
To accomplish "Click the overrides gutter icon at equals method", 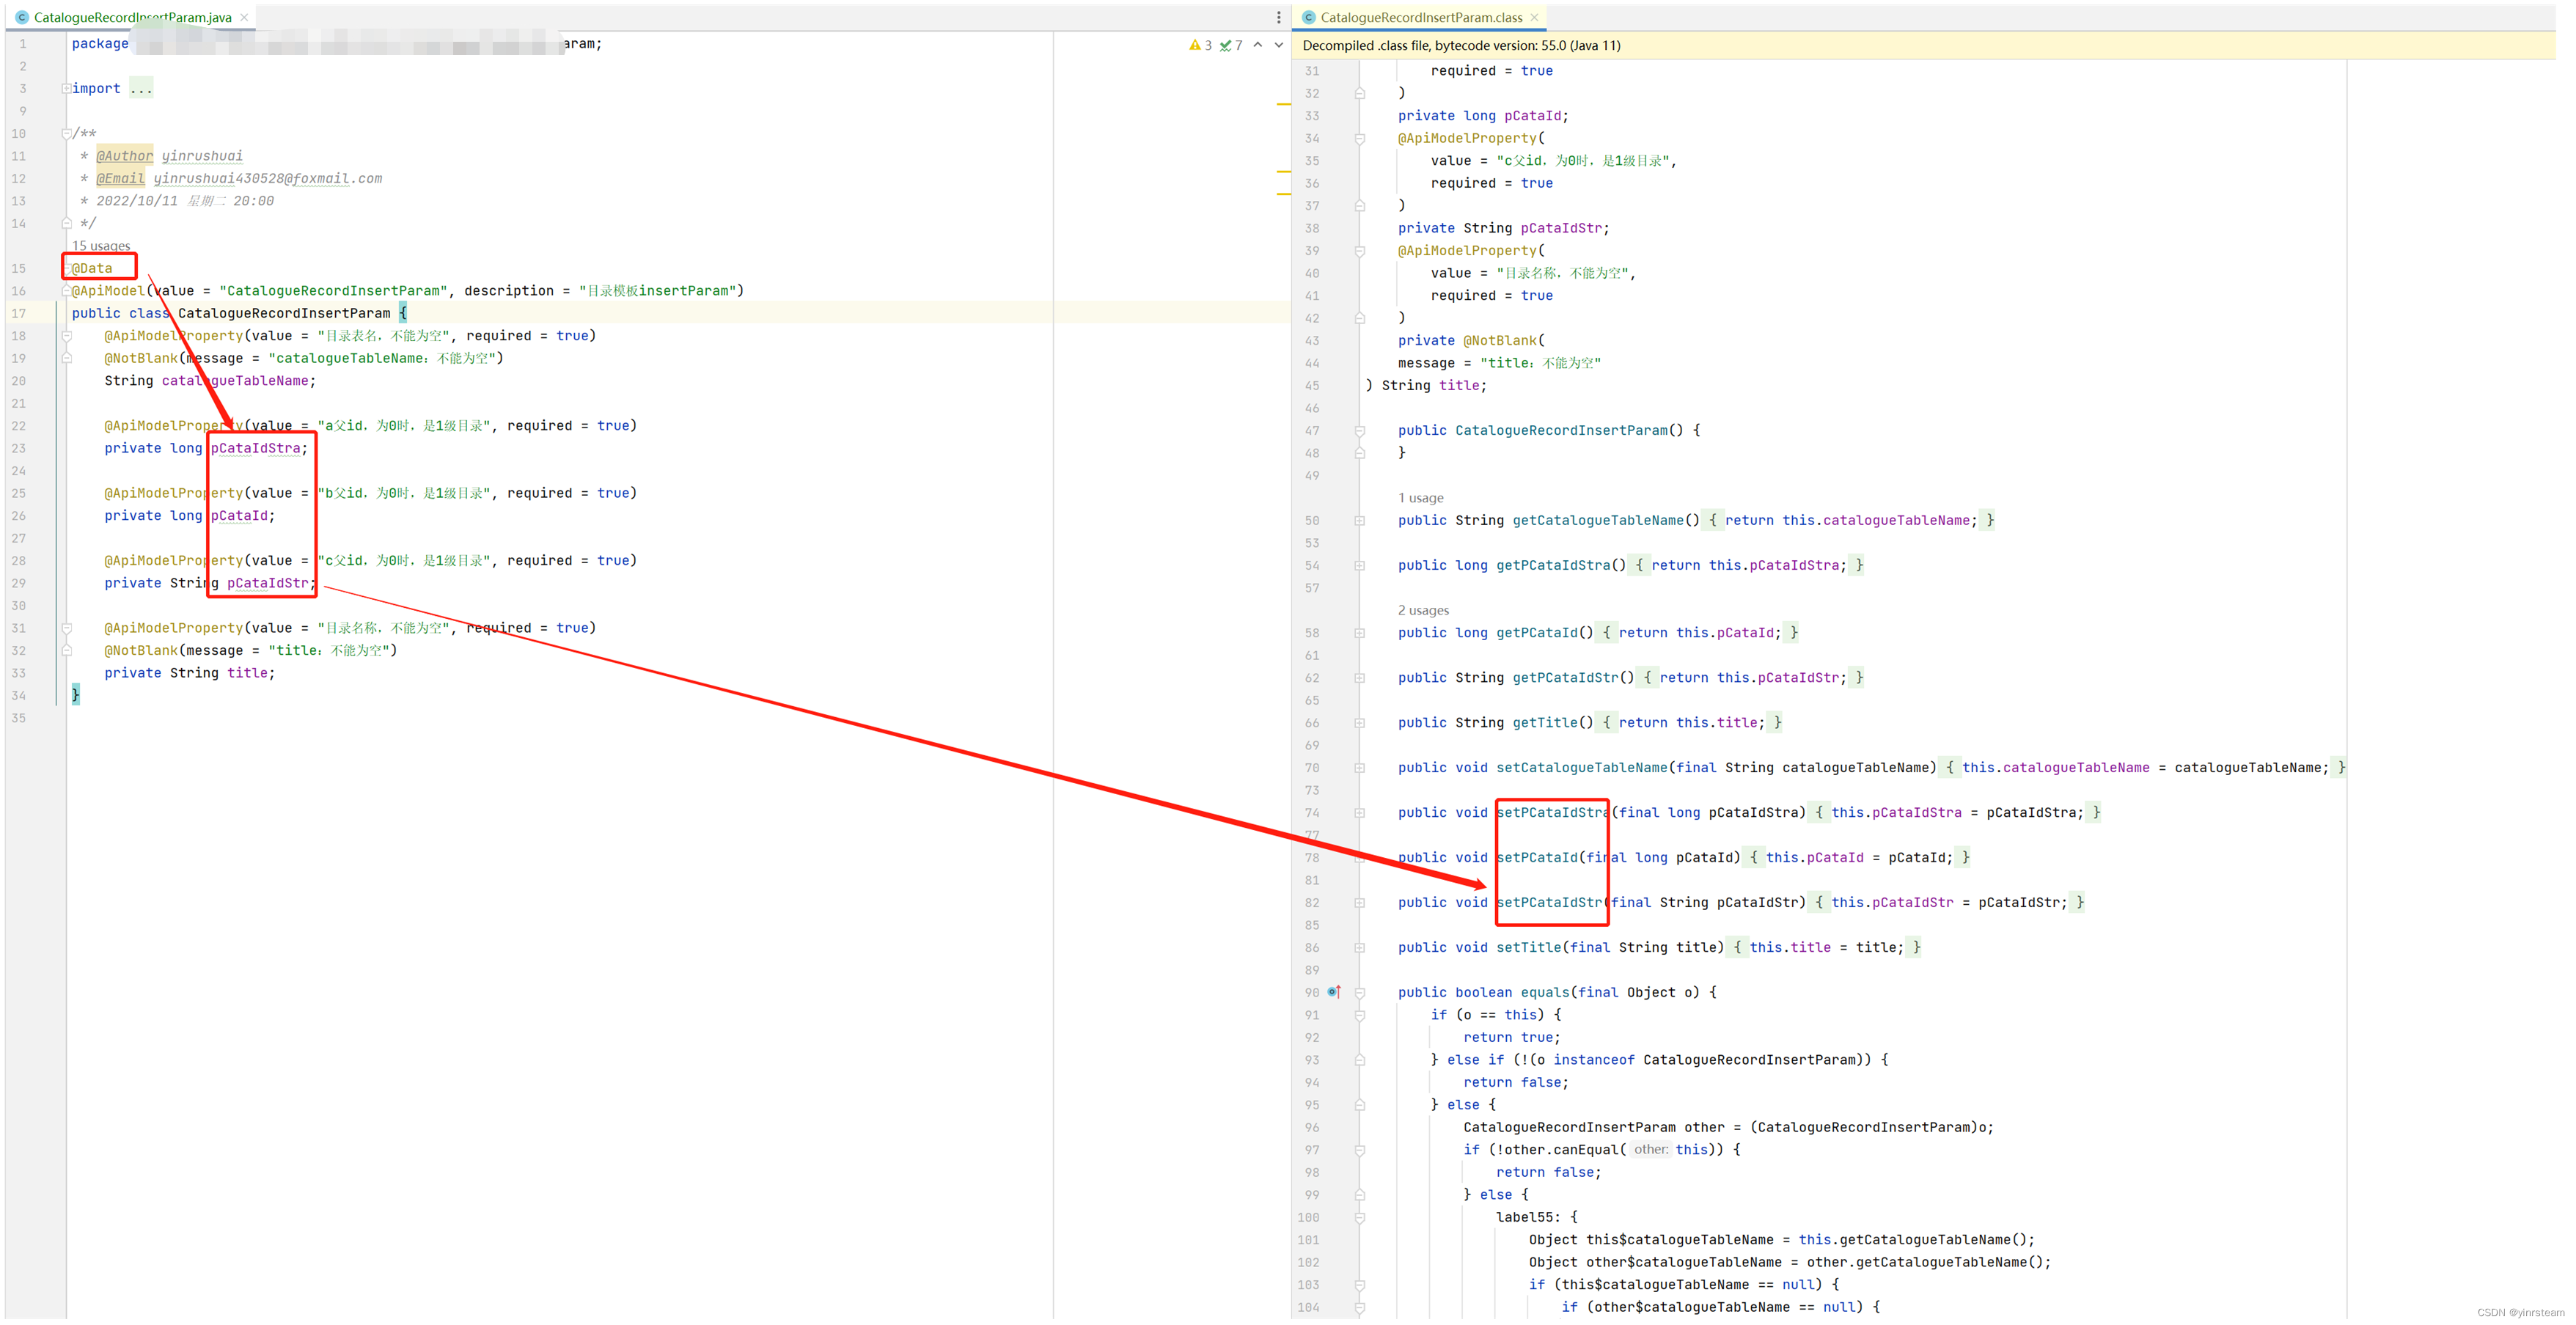I will coord(1333,992).
